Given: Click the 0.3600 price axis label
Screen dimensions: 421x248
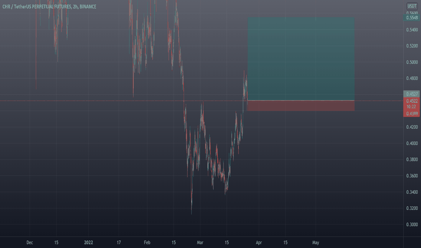Looking at the screenshot, I should pyautogui.click(x=412, y=176).
